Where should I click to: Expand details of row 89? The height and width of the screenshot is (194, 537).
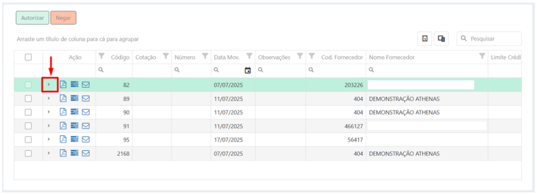point(49,98)
